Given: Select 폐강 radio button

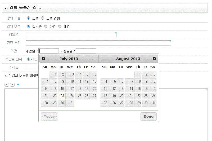Looking at the screenshot, I should (x=60, y=27).
